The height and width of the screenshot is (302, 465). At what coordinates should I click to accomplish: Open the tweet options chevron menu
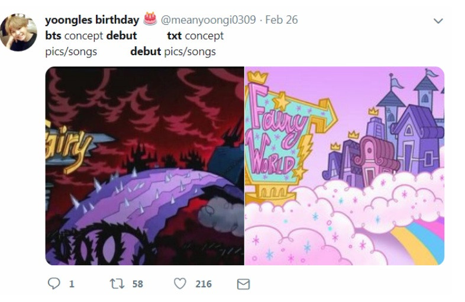438,21
